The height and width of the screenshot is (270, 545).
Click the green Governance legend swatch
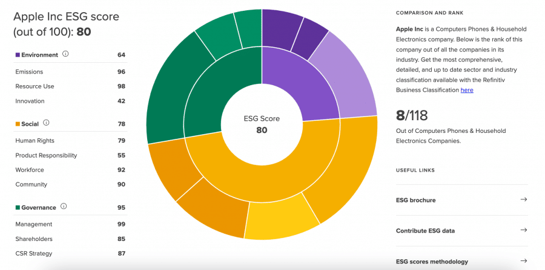(18, 207)
